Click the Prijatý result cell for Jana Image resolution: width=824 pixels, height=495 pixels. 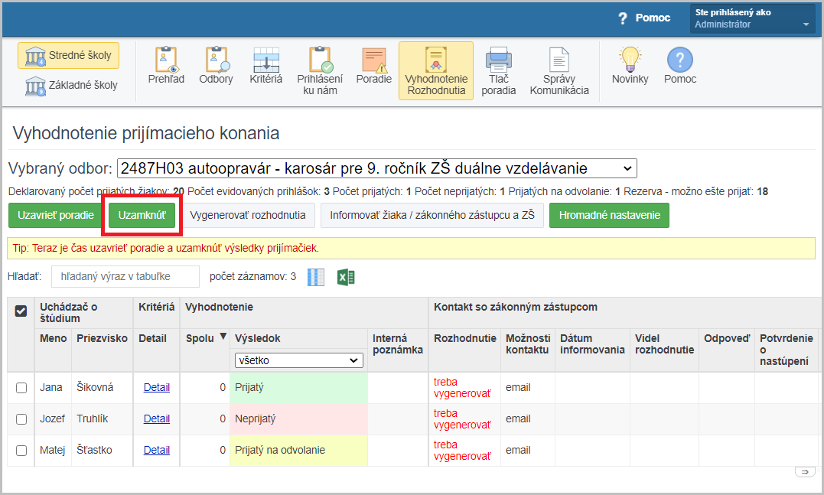pyautogui.click(x=298, y=388)
